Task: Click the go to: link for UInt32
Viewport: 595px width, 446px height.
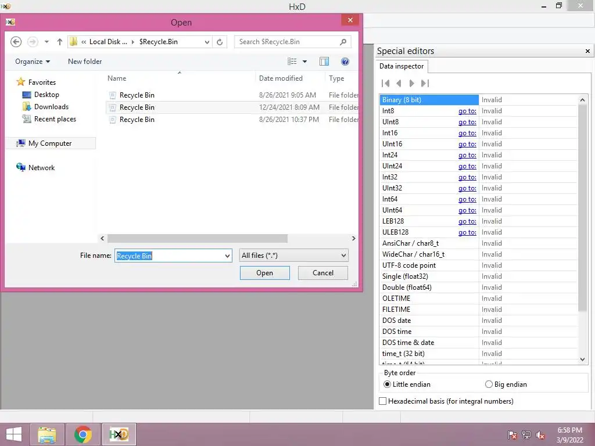Action: 467,188
